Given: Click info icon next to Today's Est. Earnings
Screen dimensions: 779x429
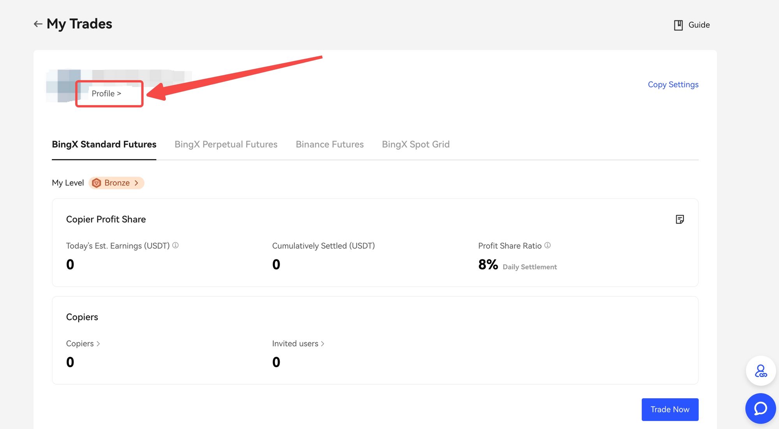Looking at the screenshot, I should click(175, 245).
